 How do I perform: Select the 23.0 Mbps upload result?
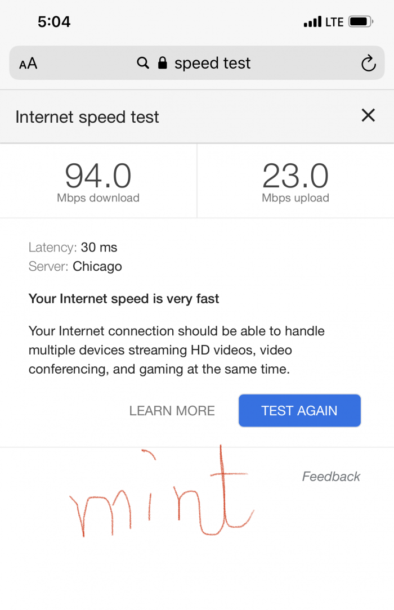[295, 182]
